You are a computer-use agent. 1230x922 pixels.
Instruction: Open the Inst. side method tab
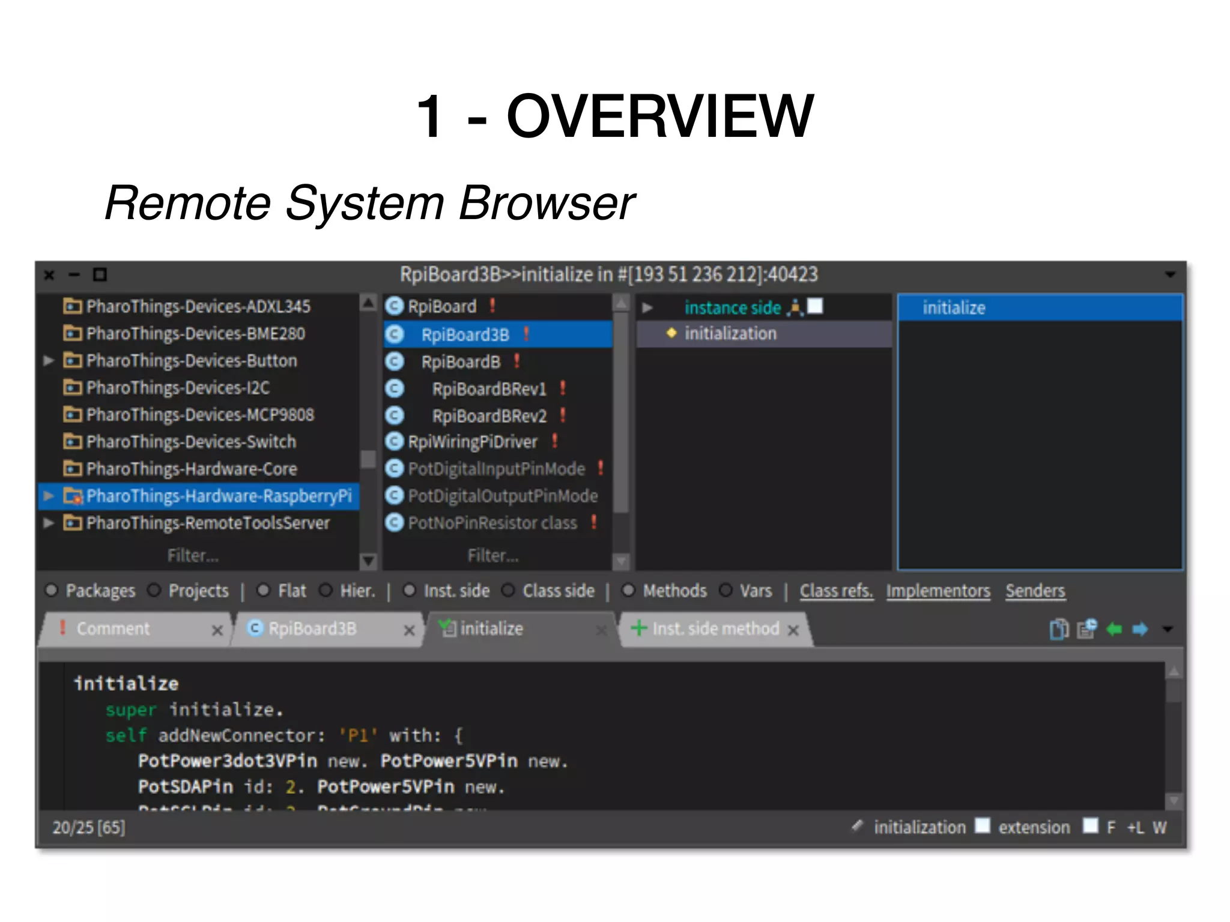point(715,629)
